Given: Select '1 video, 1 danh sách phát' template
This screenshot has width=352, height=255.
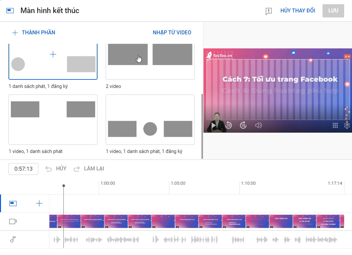Looking at the screenshot, I should click(53, 120).
